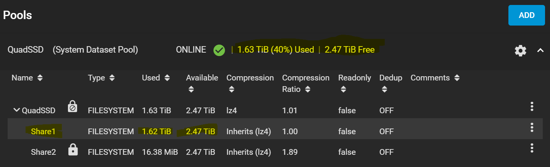Sort by the Compression Ratio column
The width and height of the screenshot is (550, 167).
(306, 83)
